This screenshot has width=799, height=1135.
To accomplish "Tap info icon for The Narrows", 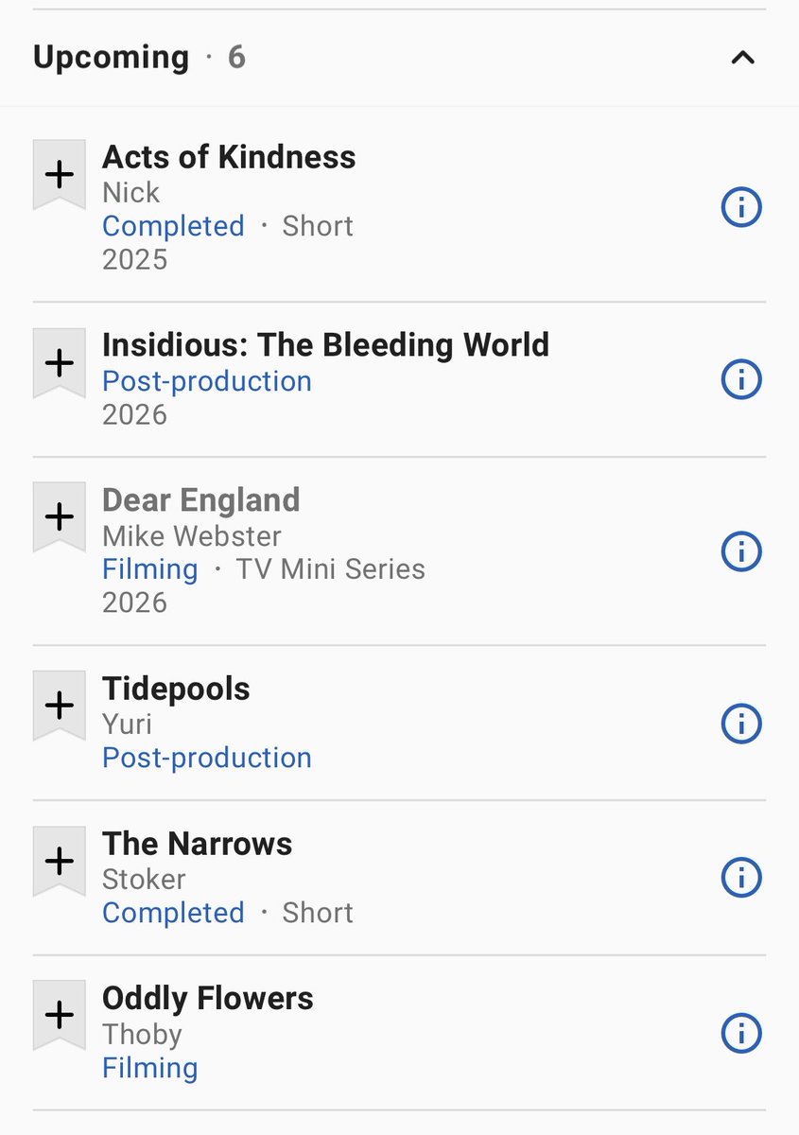I will 741,877.
